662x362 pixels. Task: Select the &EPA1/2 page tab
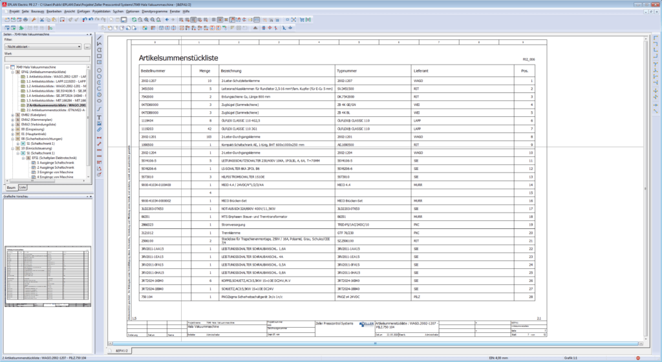121,350
